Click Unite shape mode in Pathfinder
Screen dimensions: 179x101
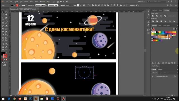tap(153, 16)
